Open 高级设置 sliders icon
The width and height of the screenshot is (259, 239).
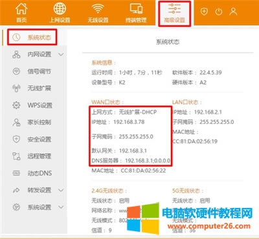click(174, 8)
